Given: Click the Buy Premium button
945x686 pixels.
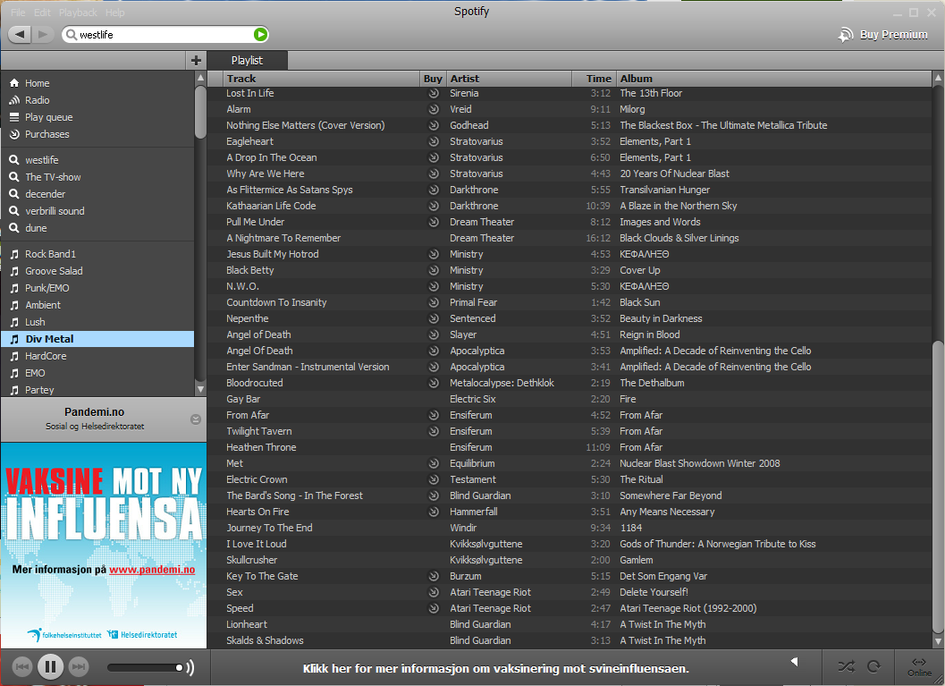Looking at the screenshot, I should coord(883,34).
